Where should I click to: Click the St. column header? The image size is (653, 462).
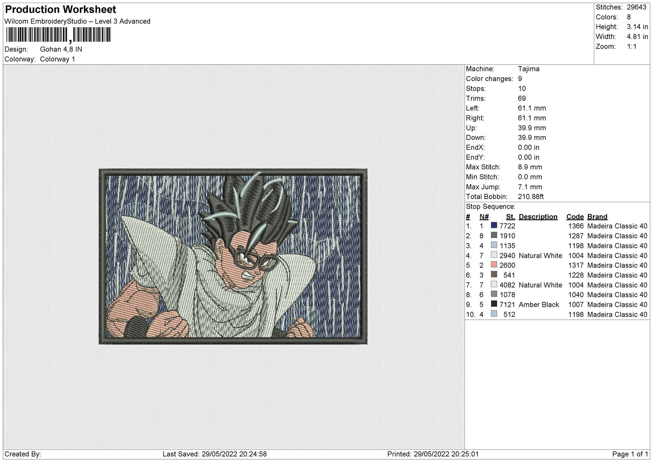511,217
